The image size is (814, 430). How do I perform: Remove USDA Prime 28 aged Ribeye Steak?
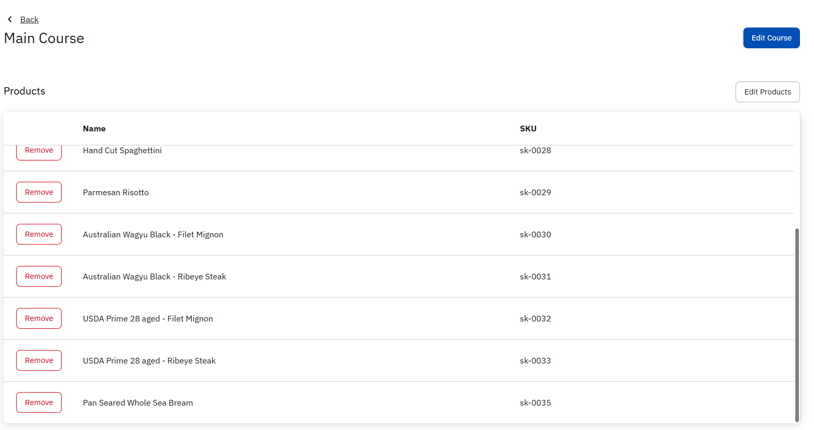tap(39, 360)
